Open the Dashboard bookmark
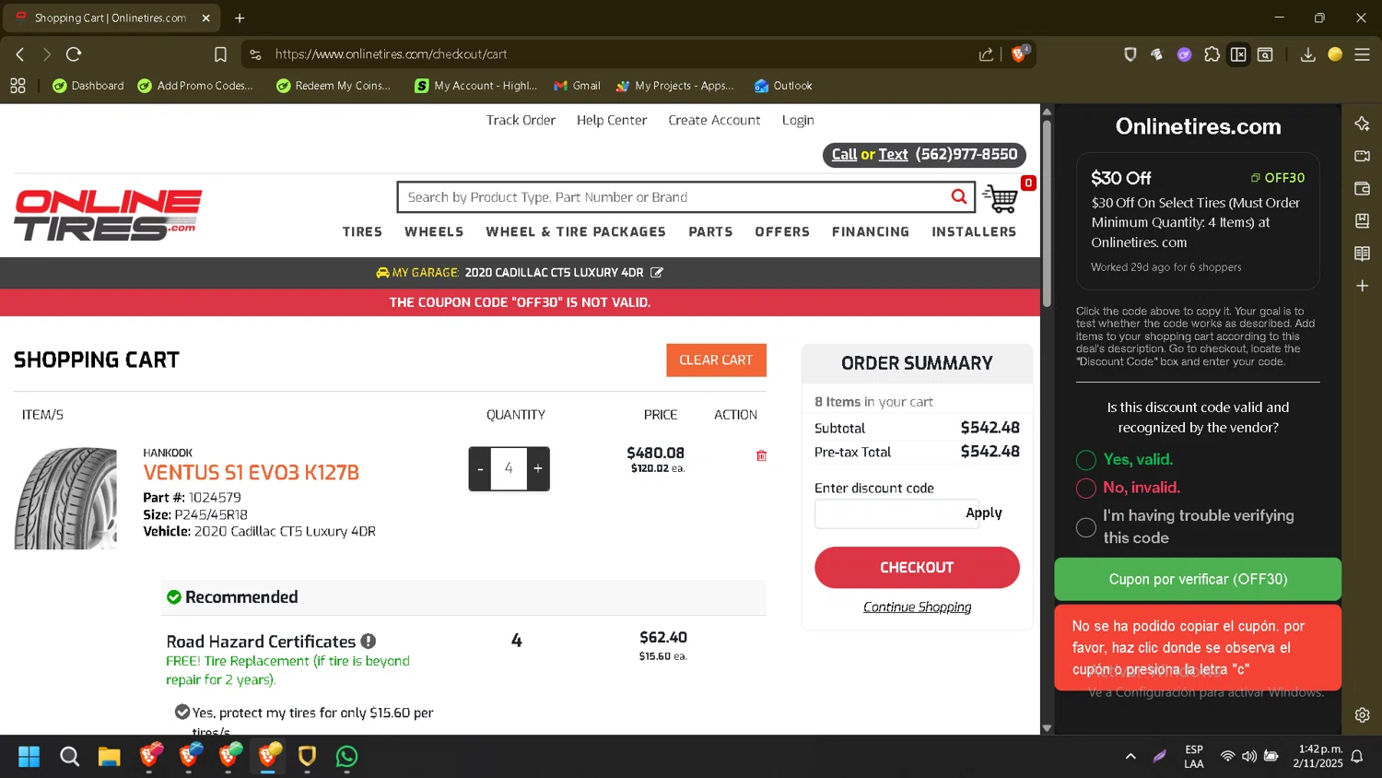1382x778 pixels. pyautogui.click(x=88, y=86)
